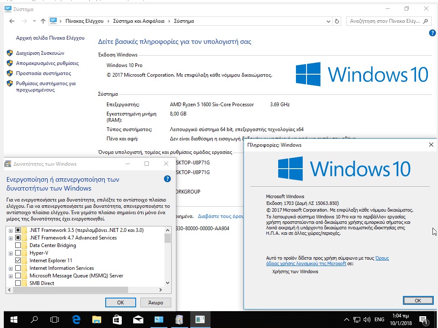Open taskbar search magnifier
Screen dimensions: 438x328
(x=34, y=320)
